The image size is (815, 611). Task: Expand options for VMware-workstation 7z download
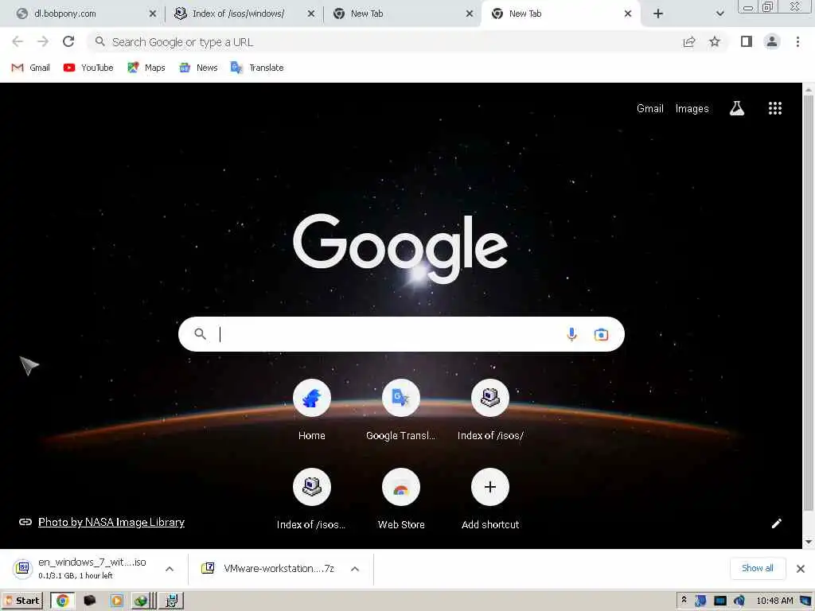click(x=355, y=569)
